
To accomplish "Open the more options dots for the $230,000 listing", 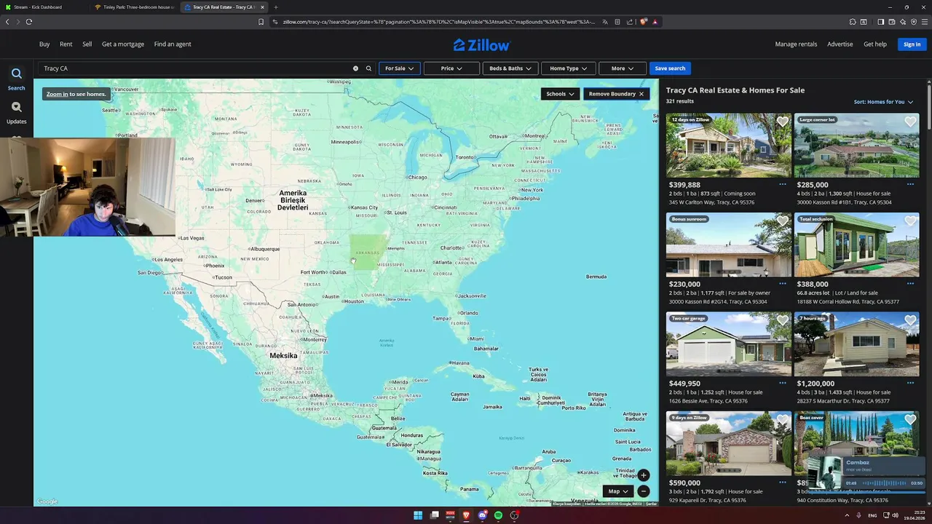I will (783, 284).
